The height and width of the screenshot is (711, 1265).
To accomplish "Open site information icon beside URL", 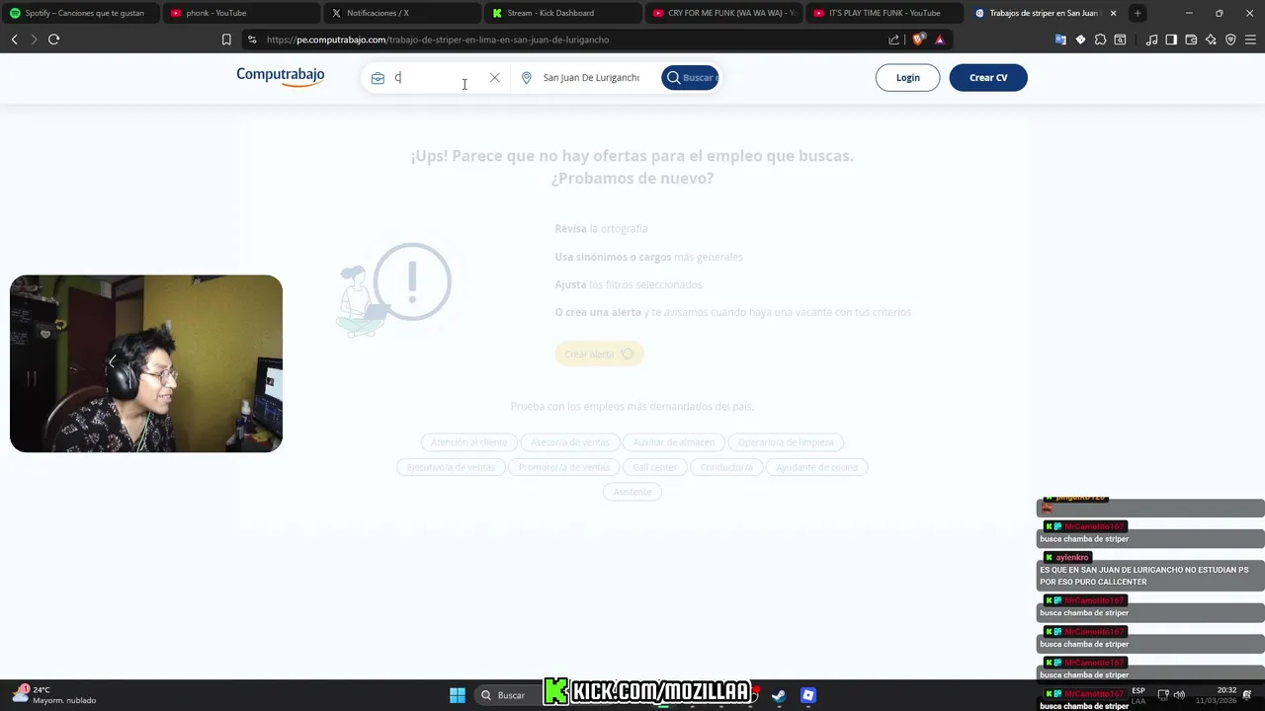I will (x=252, y=39).
